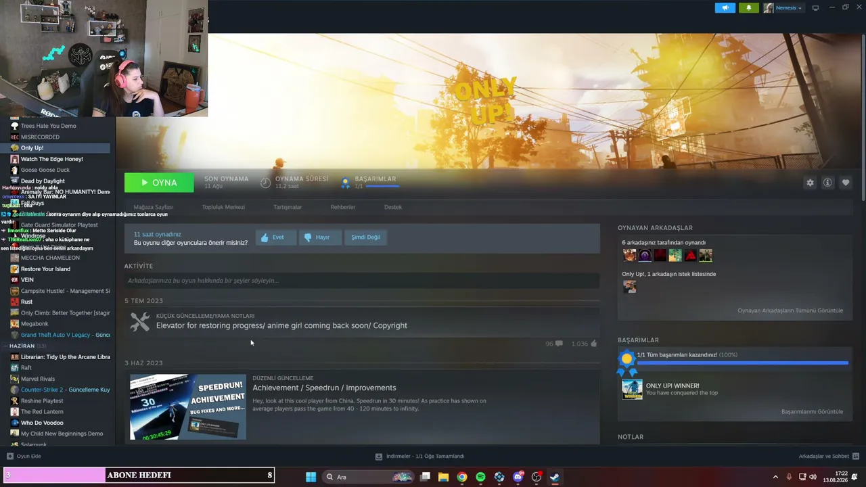Image resolution: width=866 pixels, height=487 pixels.
Task: Select The Red Lantern in the library
Action: [x=42, y=411]
